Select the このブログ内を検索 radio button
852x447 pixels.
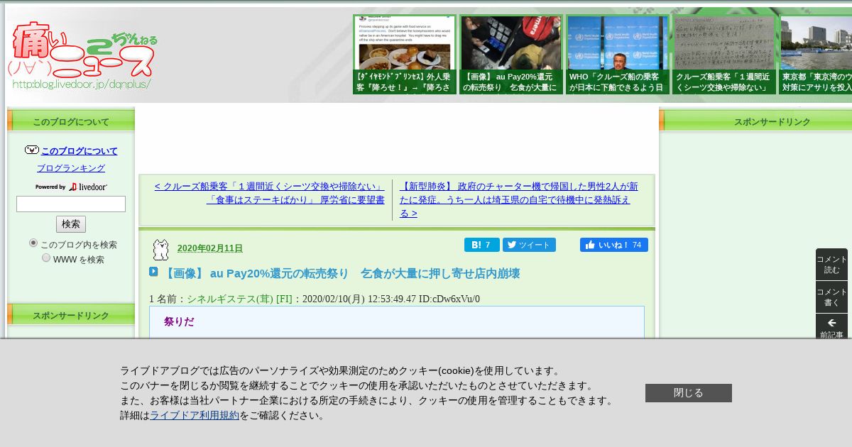(33, 243)
